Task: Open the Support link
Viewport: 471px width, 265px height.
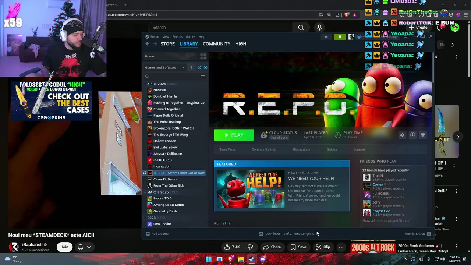Action: (x=359, y=149)
